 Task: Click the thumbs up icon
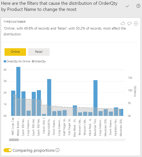123,23
